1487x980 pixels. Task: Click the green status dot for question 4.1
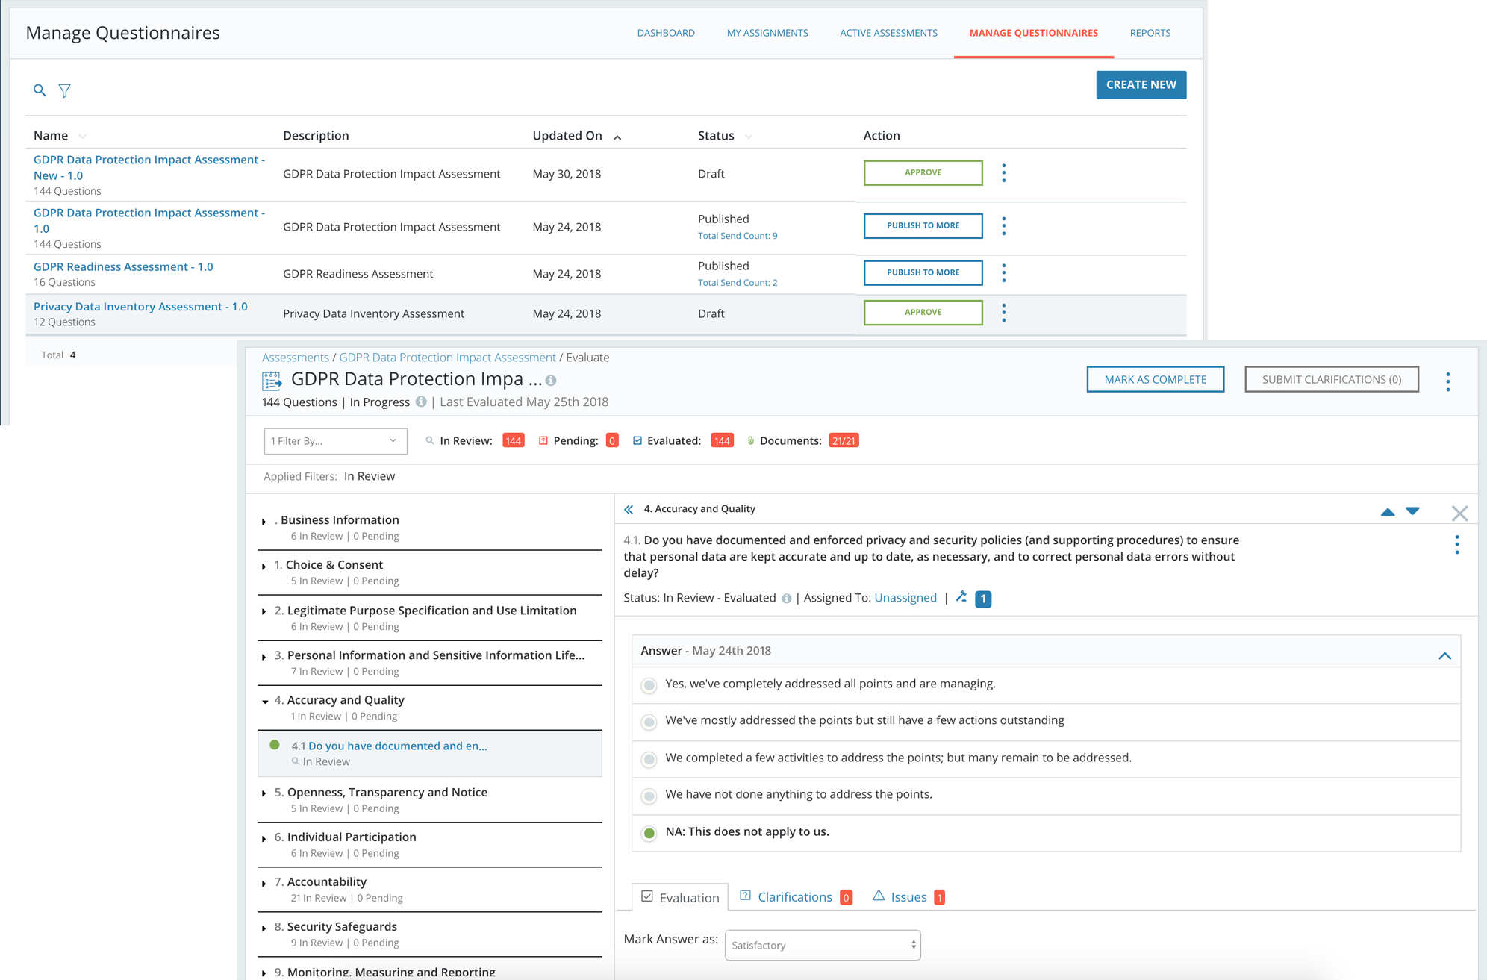coord(275,745)
